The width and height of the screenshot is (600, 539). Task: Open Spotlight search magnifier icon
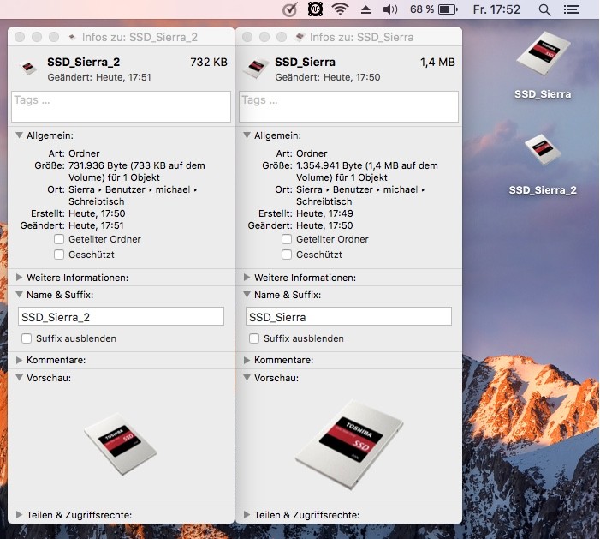(x=544, y=9)
